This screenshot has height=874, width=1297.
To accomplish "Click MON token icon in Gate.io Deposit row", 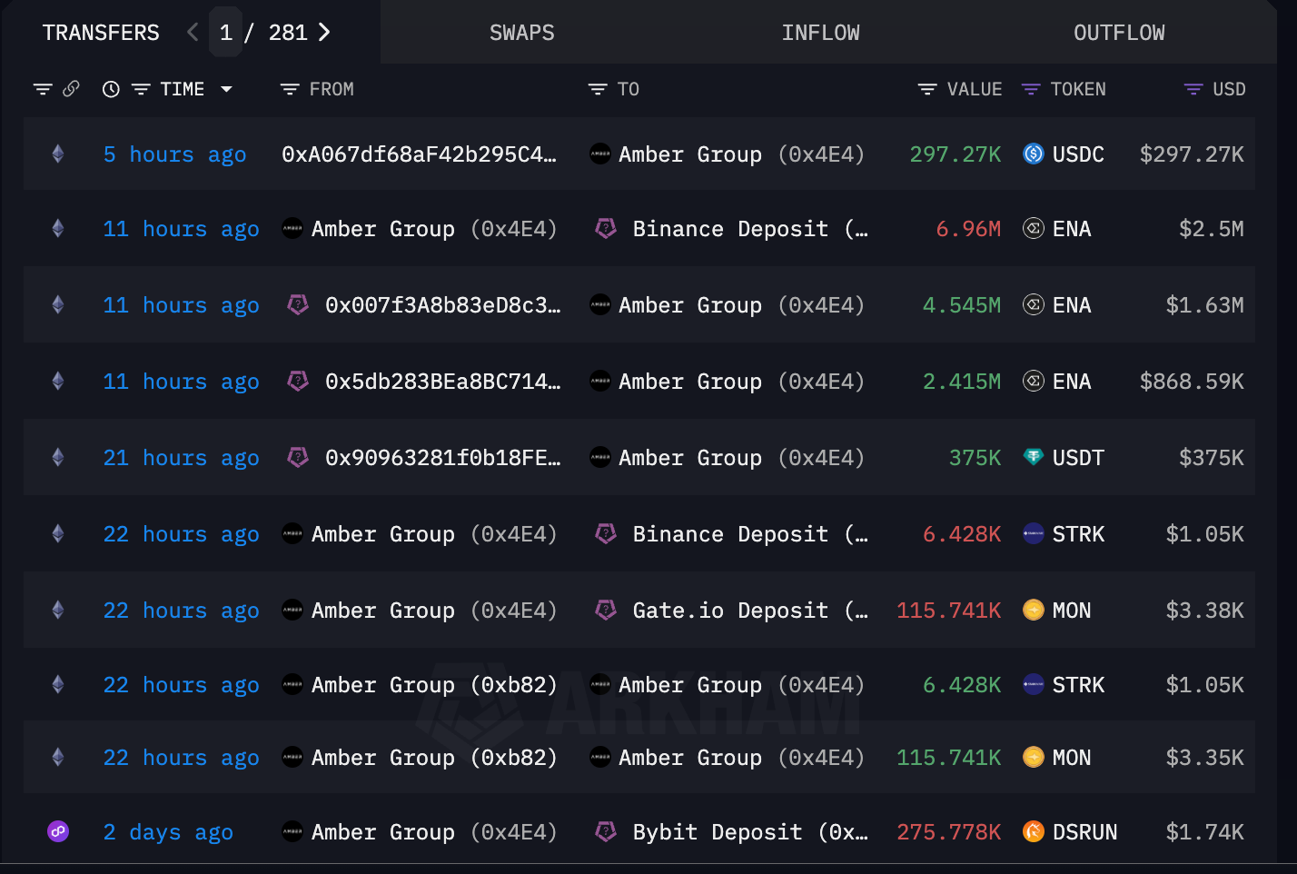I will point(1034,611).
